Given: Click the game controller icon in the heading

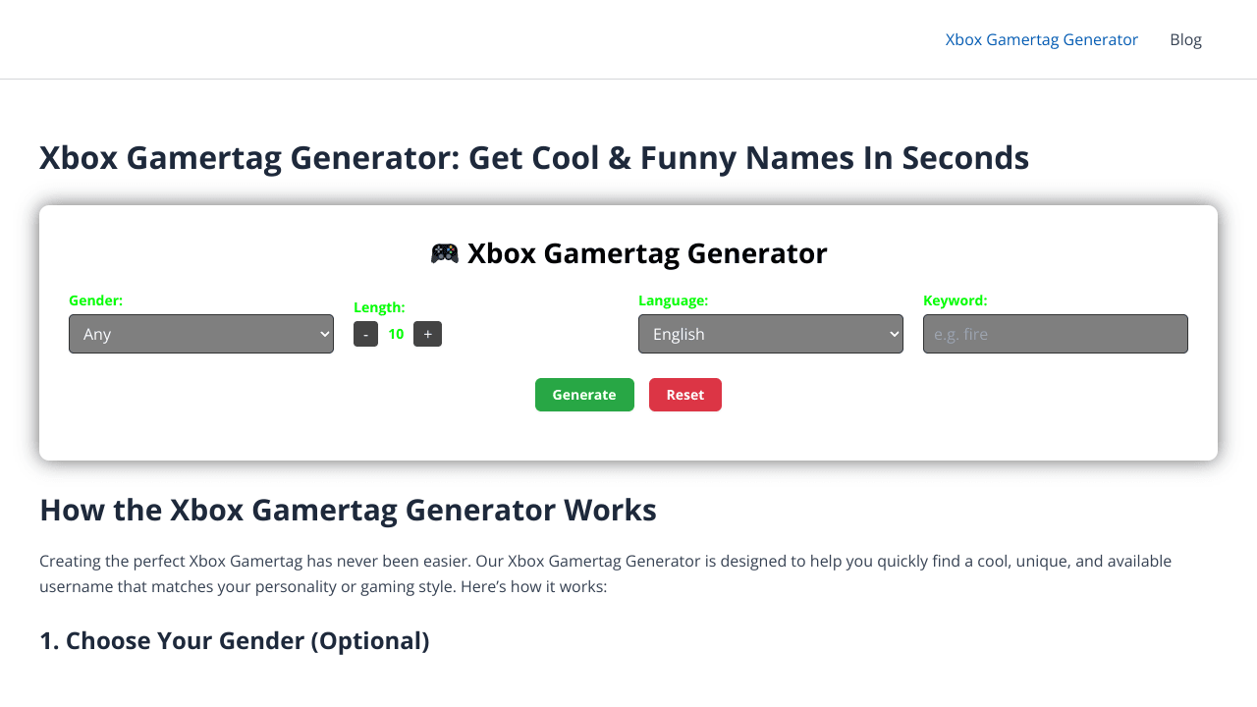Looking at the screenshot, I should coord(444,252).
